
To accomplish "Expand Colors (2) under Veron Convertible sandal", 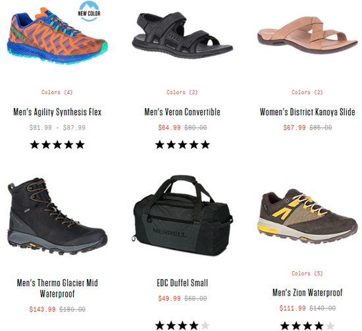I will point(182,92).
